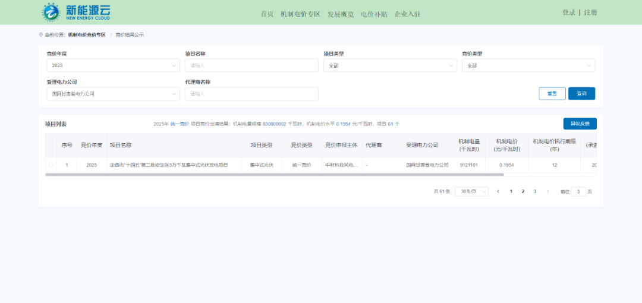Viewport: 642px width, 303px height.
Task: Click the 登录 link at top right
Action: point(569,12)
